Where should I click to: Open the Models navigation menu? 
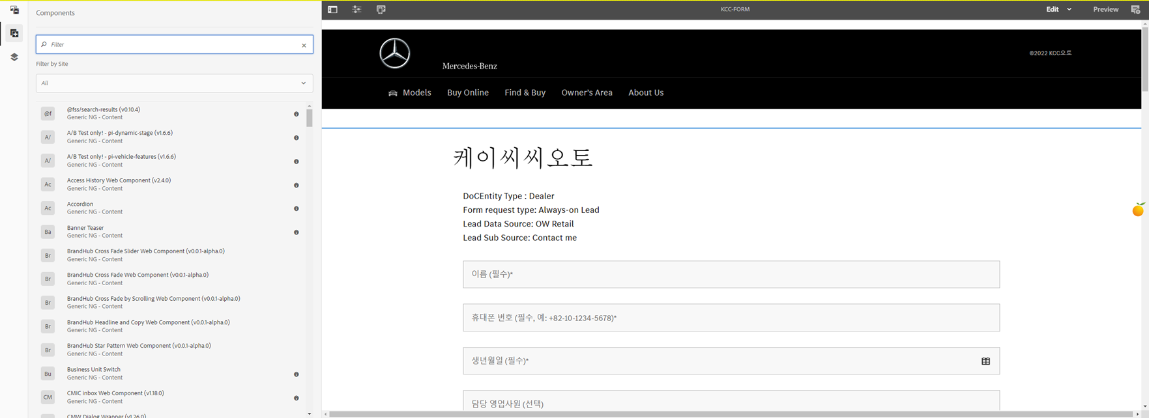coord(410,92)
